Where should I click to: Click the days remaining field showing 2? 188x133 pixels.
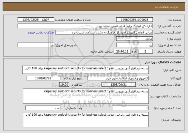[x=146, y=52]
